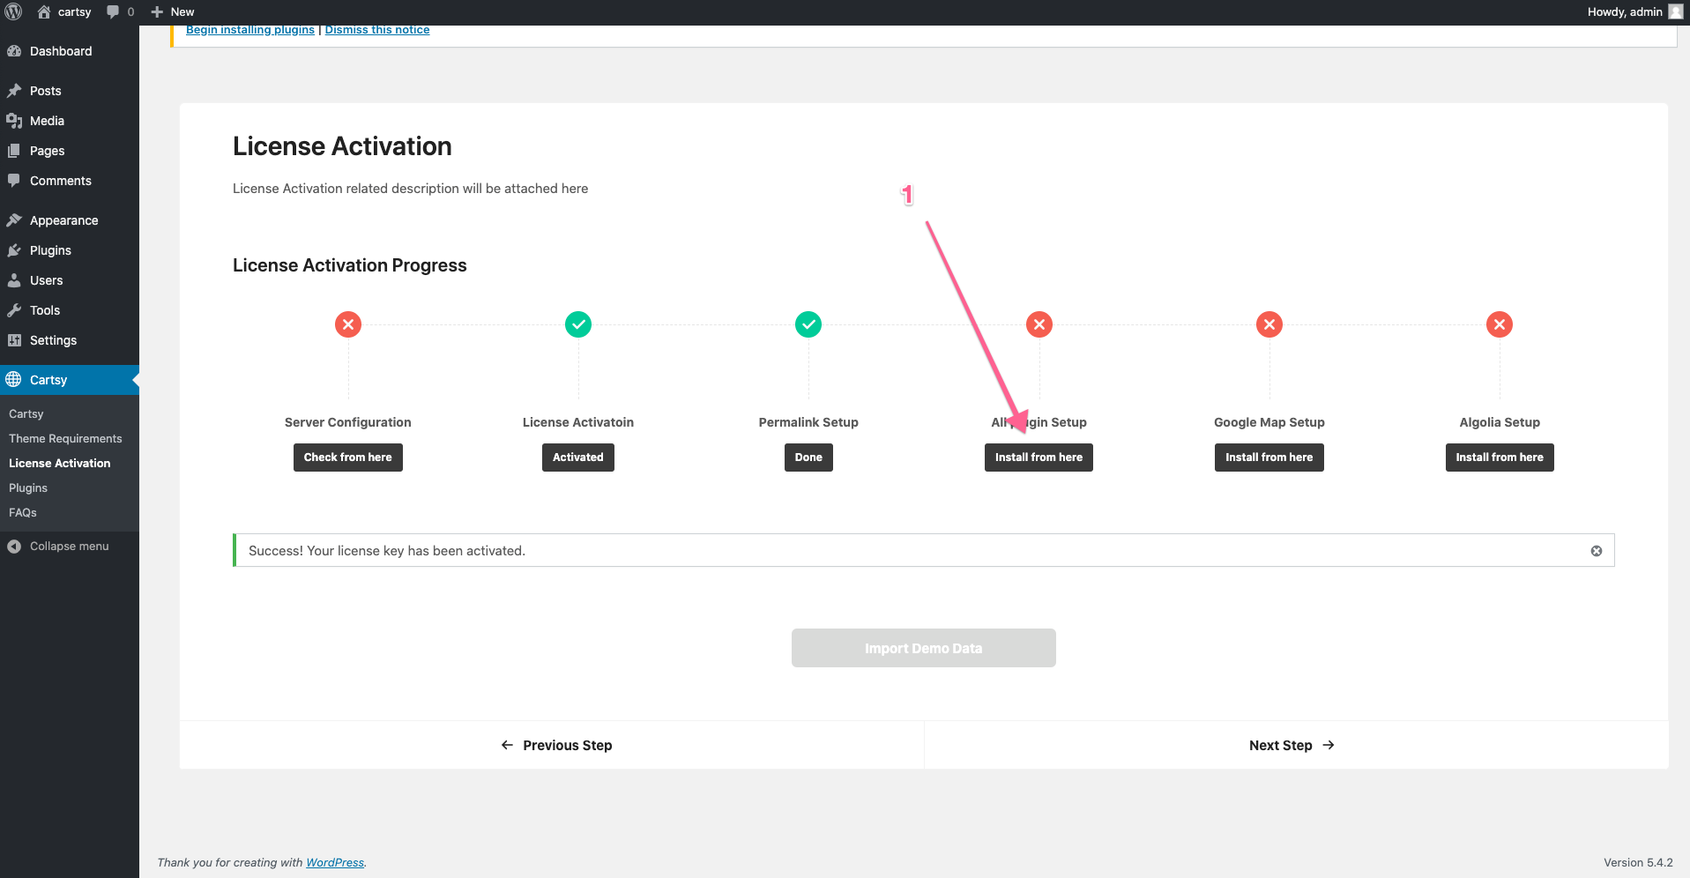Open Posts menu item
The height and width of the screenshot is (878, 1690).
pos(70,91)
